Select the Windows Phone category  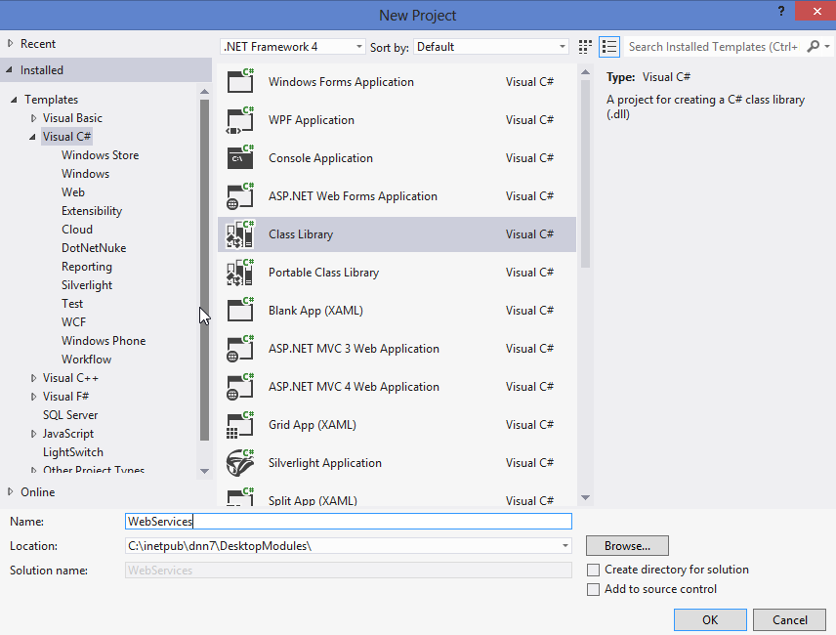[104, 341]
